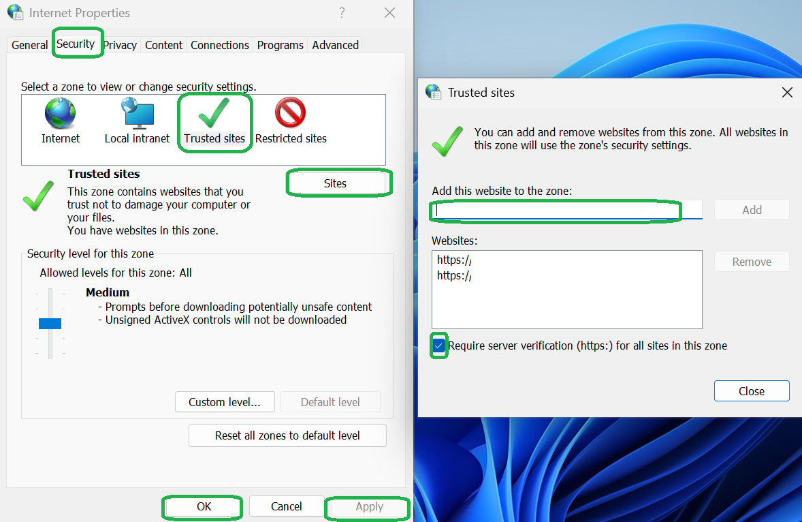The width and height of the screenshot is (802, 522).
Task: Switch to the Programs tab
Action: (x=280, y=45)
